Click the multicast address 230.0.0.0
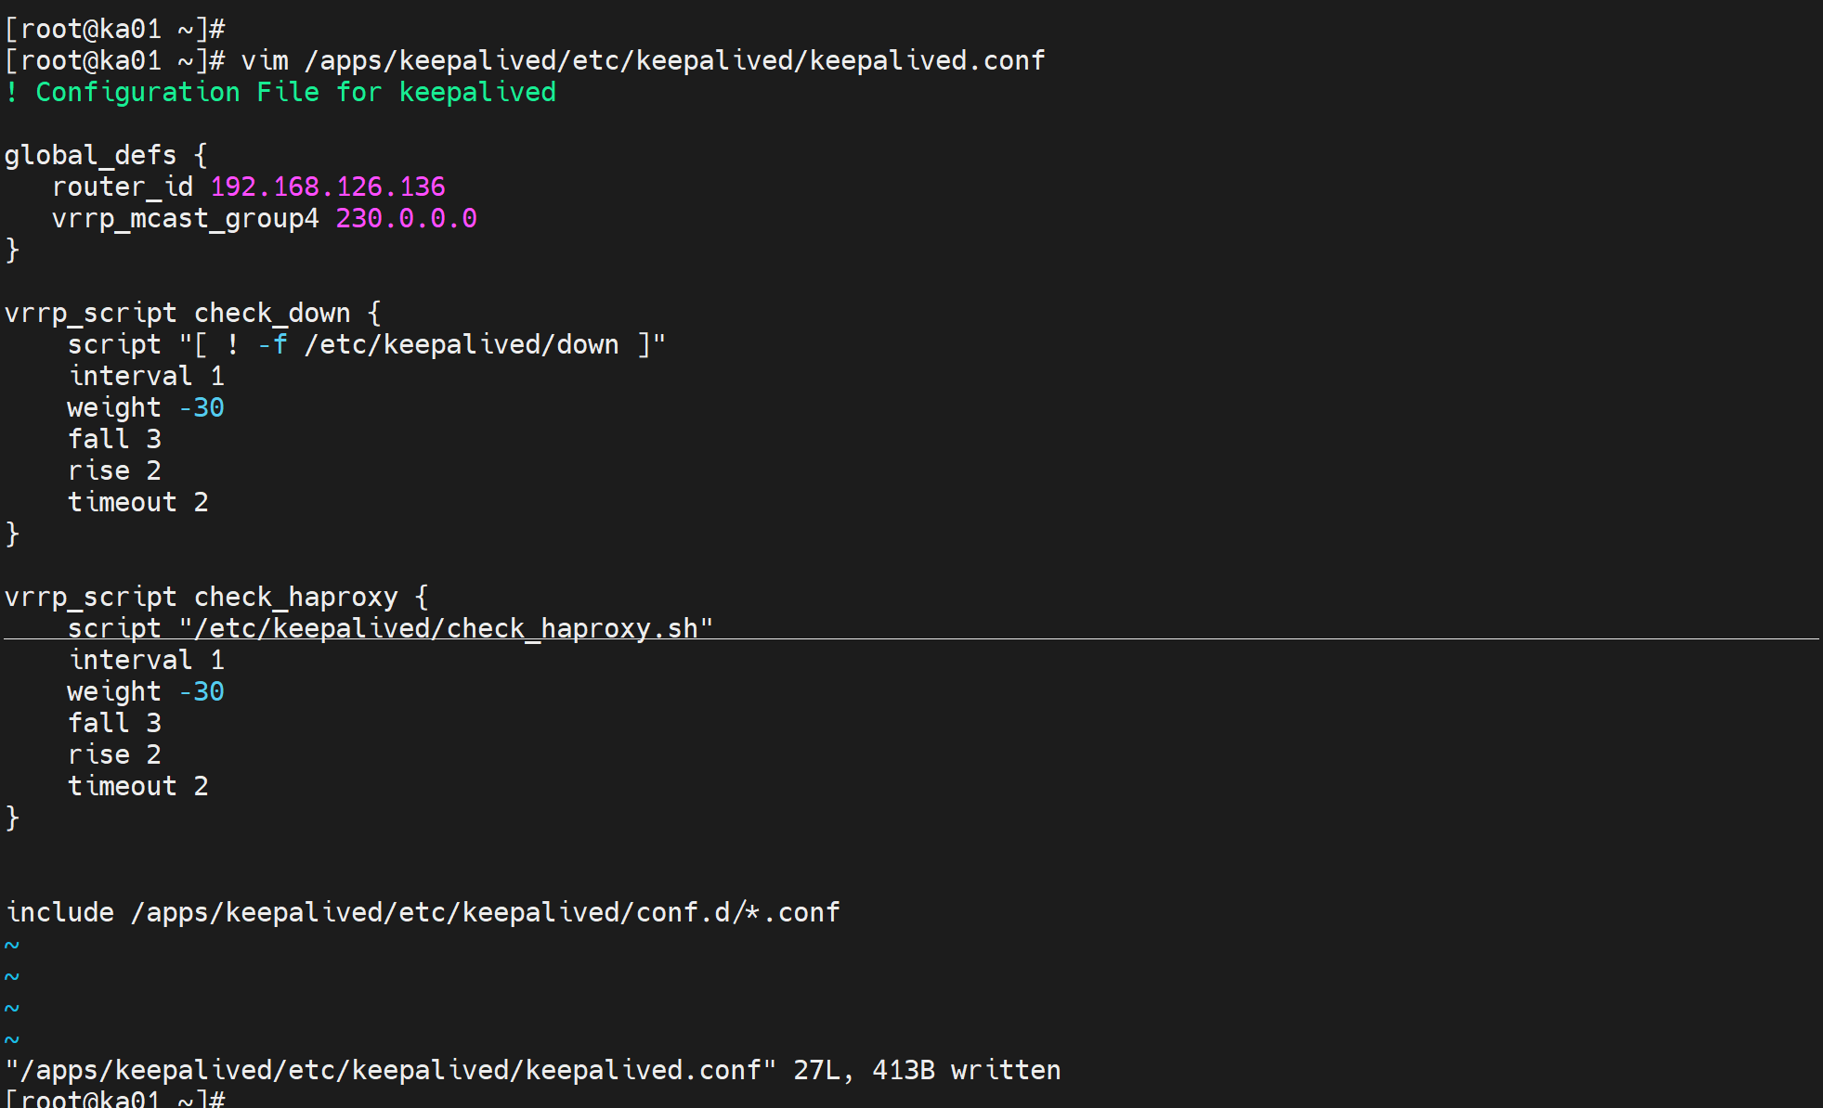1823x1108 pixels. (406, 218)
